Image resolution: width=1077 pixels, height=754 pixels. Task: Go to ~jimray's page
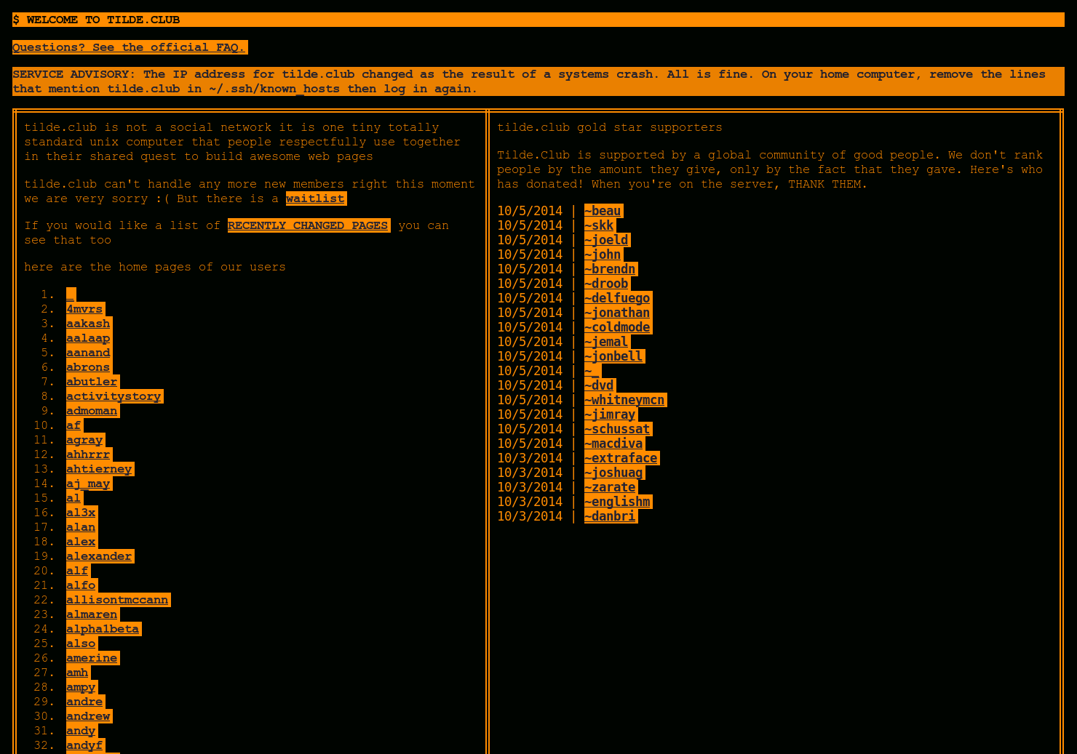(x=610, y=414)
